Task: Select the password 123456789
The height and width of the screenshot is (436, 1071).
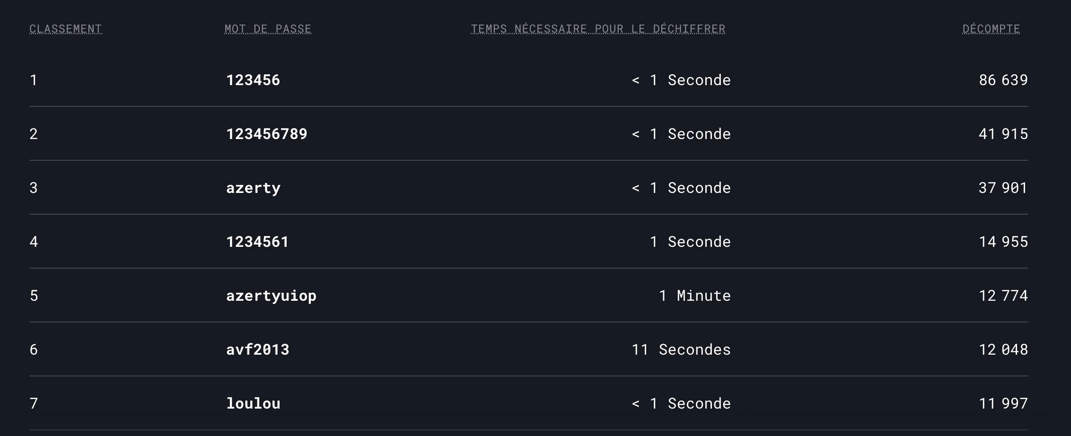Action: click(267, 134)
